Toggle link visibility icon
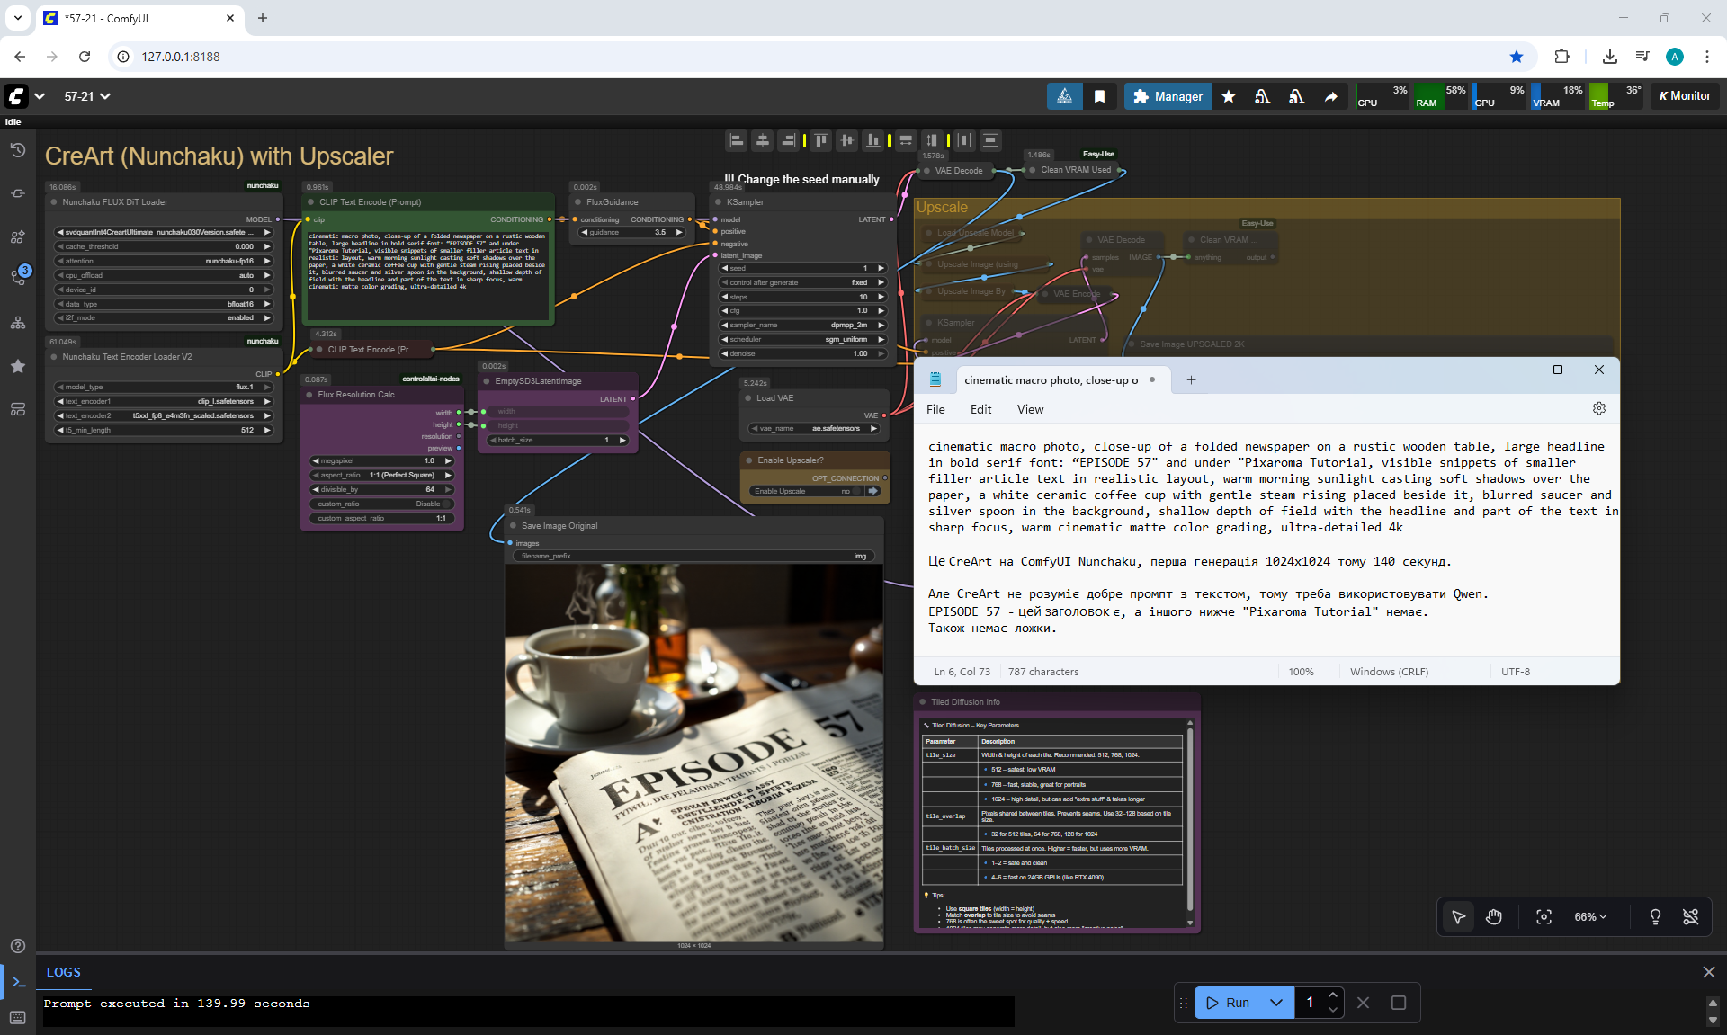The image size is (1727, 1035). click(x=1690, y=916)
